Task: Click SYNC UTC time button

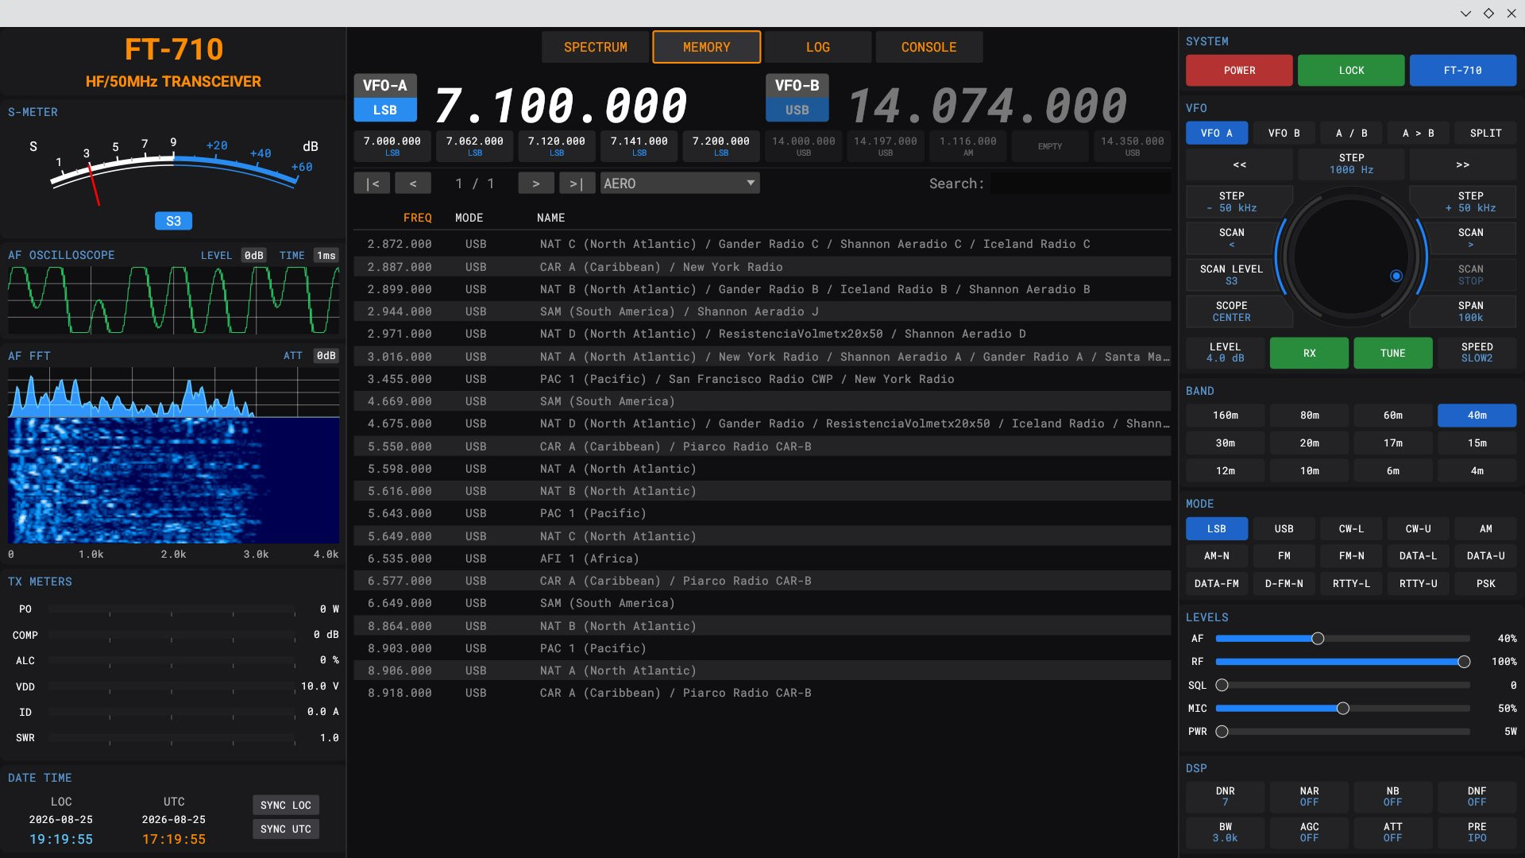Action: click(x=286, y=829)
